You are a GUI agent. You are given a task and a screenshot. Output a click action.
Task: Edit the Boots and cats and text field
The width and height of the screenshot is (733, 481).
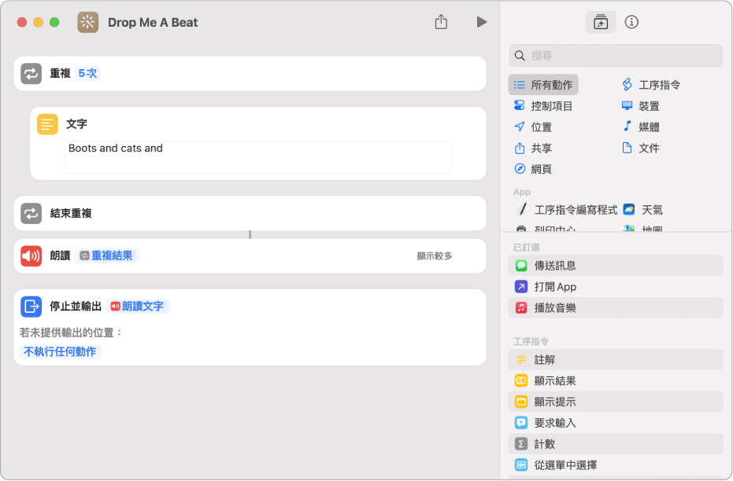pos(258,157)
